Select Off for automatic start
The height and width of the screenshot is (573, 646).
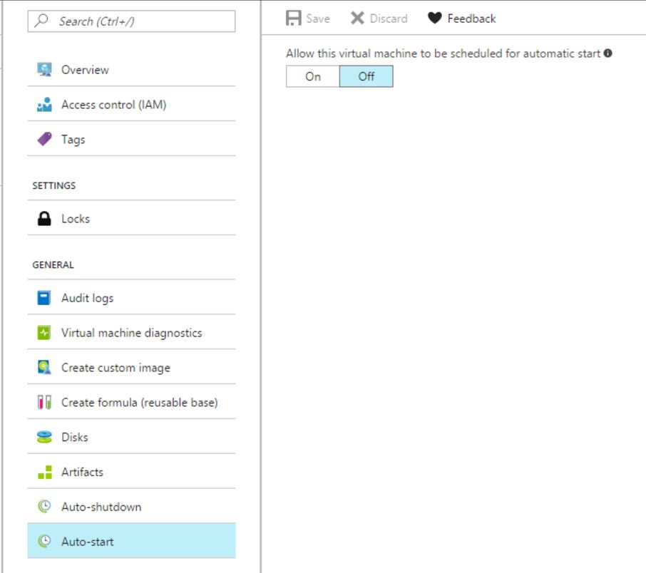pos(366,77)
